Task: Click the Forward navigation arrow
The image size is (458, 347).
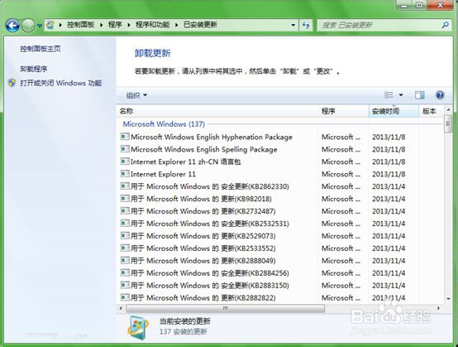Action: tap(28, 26)
